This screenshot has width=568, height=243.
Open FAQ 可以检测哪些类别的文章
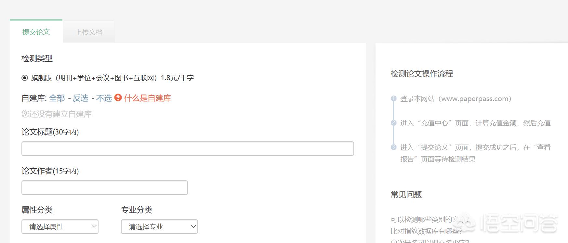click(x=430, y=220)
